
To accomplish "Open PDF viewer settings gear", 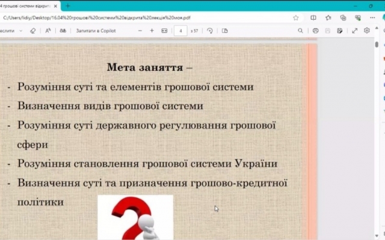I will tap(367, 31).
